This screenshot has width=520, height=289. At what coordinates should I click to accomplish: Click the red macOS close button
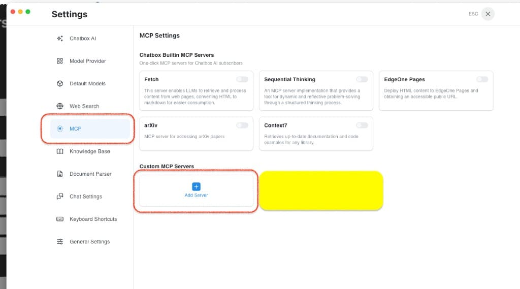[13, 12]
